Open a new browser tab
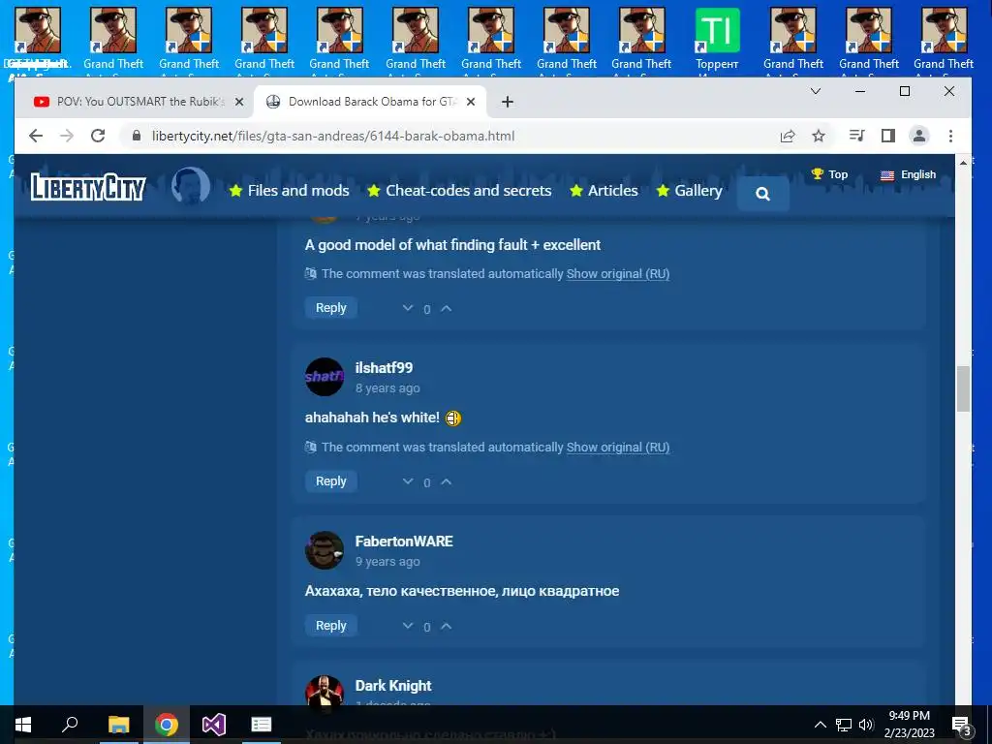 click(508, 102)
